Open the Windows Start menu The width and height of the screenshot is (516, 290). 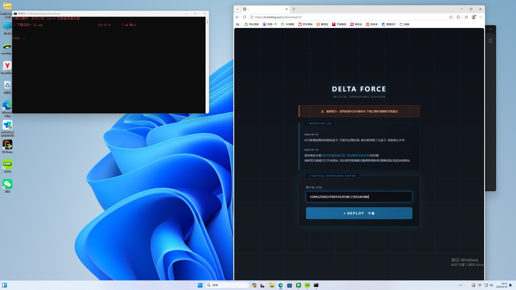tap(200, 285)
